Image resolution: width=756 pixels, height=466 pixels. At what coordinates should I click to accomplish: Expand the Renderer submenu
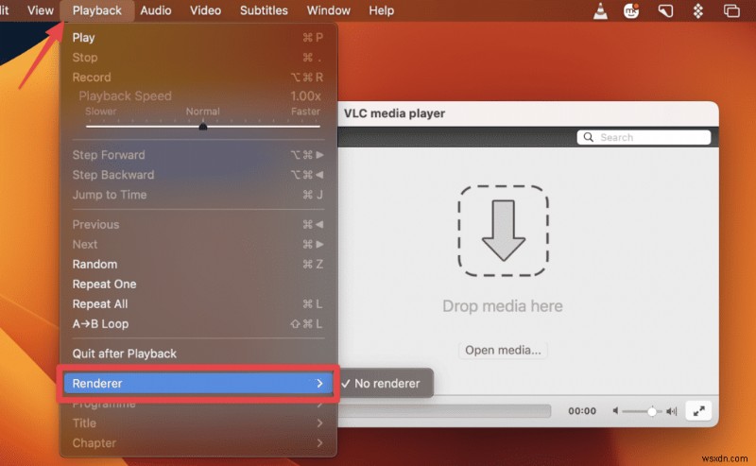tap(198, 384)
